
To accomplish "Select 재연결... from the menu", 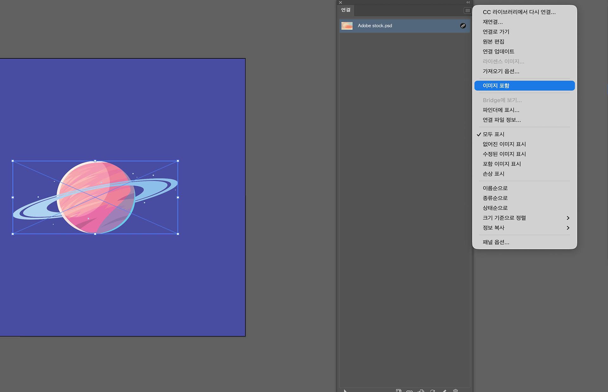I will point(524,22).
